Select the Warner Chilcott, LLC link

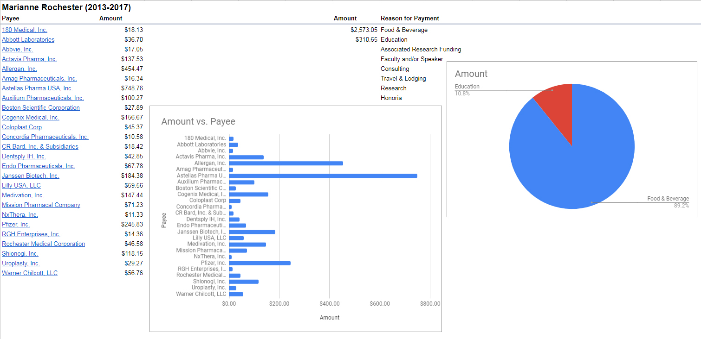(x=30, y=273)
